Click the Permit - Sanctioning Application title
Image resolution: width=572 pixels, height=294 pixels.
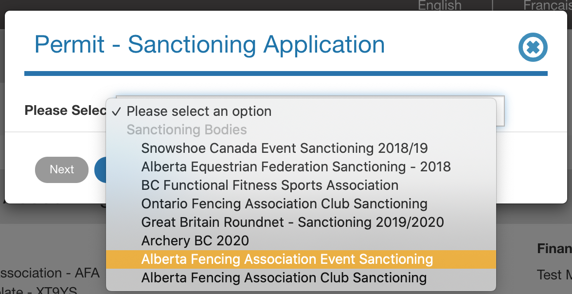tap(210, 44)
